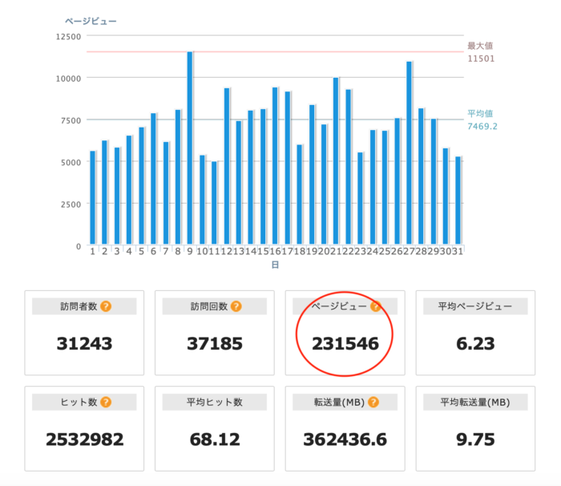Select the chart bar for day 12

click(227, 166)
